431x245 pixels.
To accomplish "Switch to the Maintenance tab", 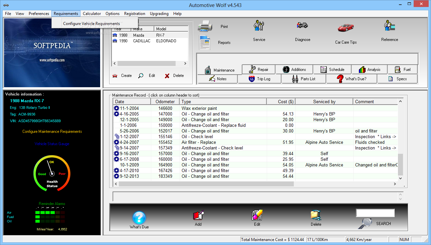I will 220,70.
